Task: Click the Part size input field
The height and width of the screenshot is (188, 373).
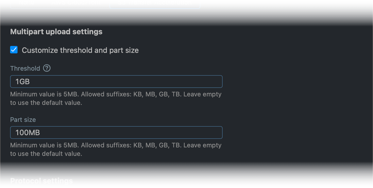Action: (116, 133)
